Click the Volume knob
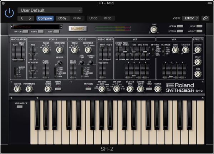 pyautogui.click(x=17, y=88)
